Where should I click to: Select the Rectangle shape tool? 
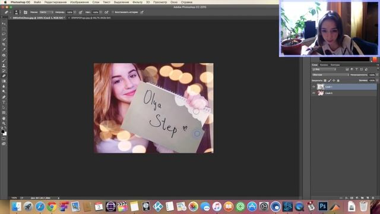4,113
